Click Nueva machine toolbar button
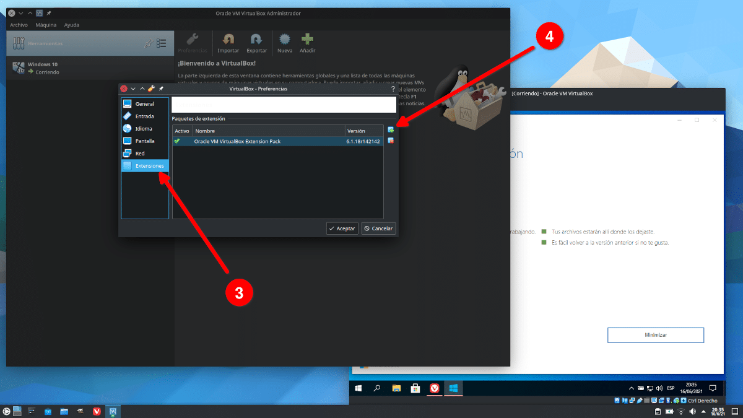 click(285, 43)
